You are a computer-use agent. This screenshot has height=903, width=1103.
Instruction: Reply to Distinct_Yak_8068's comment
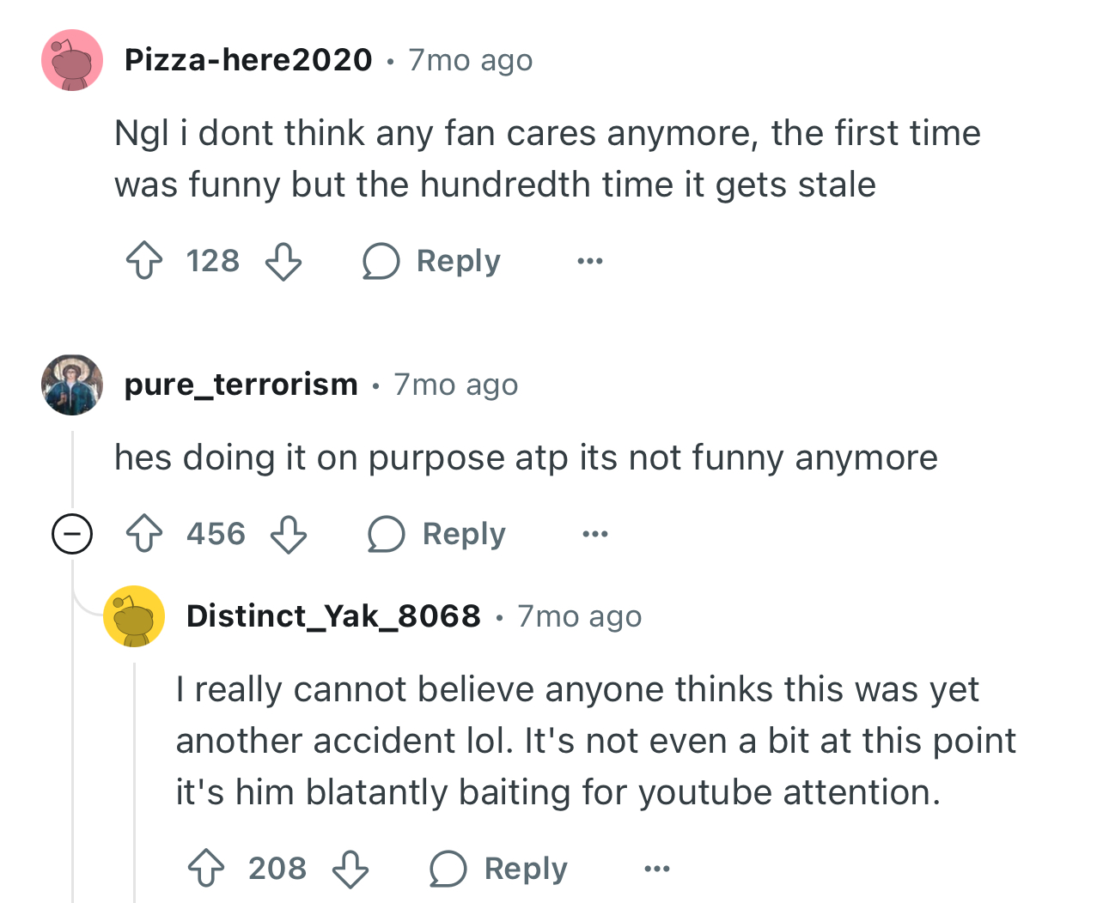click(x=499, y=868)
